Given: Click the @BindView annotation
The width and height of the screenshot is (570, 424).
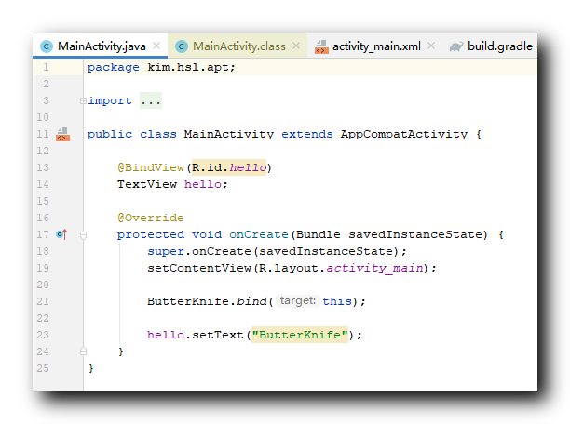Looking at the screenshot, I should pos(151,167).
